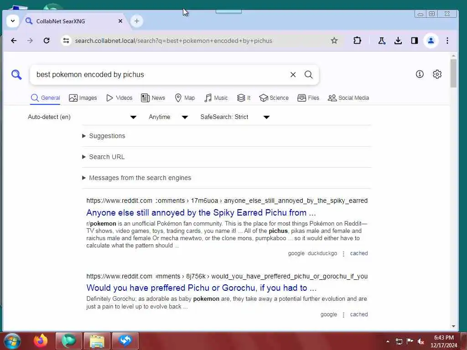Open File Explorer from the taskbar

(97, 341)
